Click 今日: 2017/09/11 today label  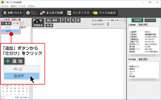22,97
